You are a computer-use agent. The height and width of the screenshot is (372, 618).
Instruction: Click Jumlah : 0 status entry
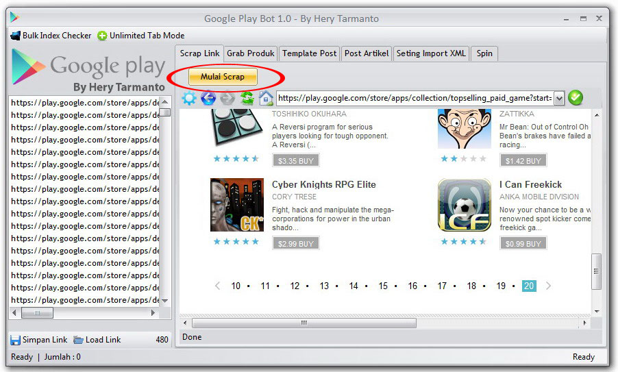(62, 357)
